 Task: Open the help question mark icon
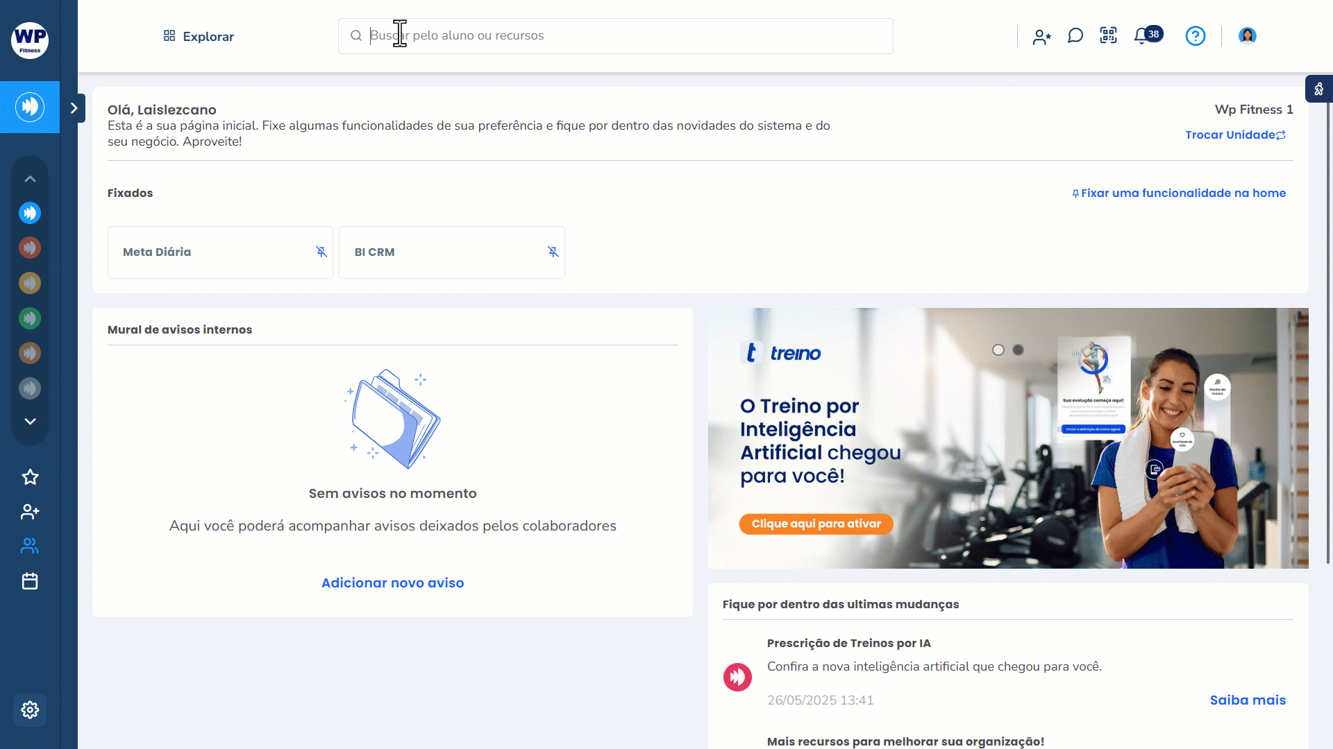(x=1195, y=36)
